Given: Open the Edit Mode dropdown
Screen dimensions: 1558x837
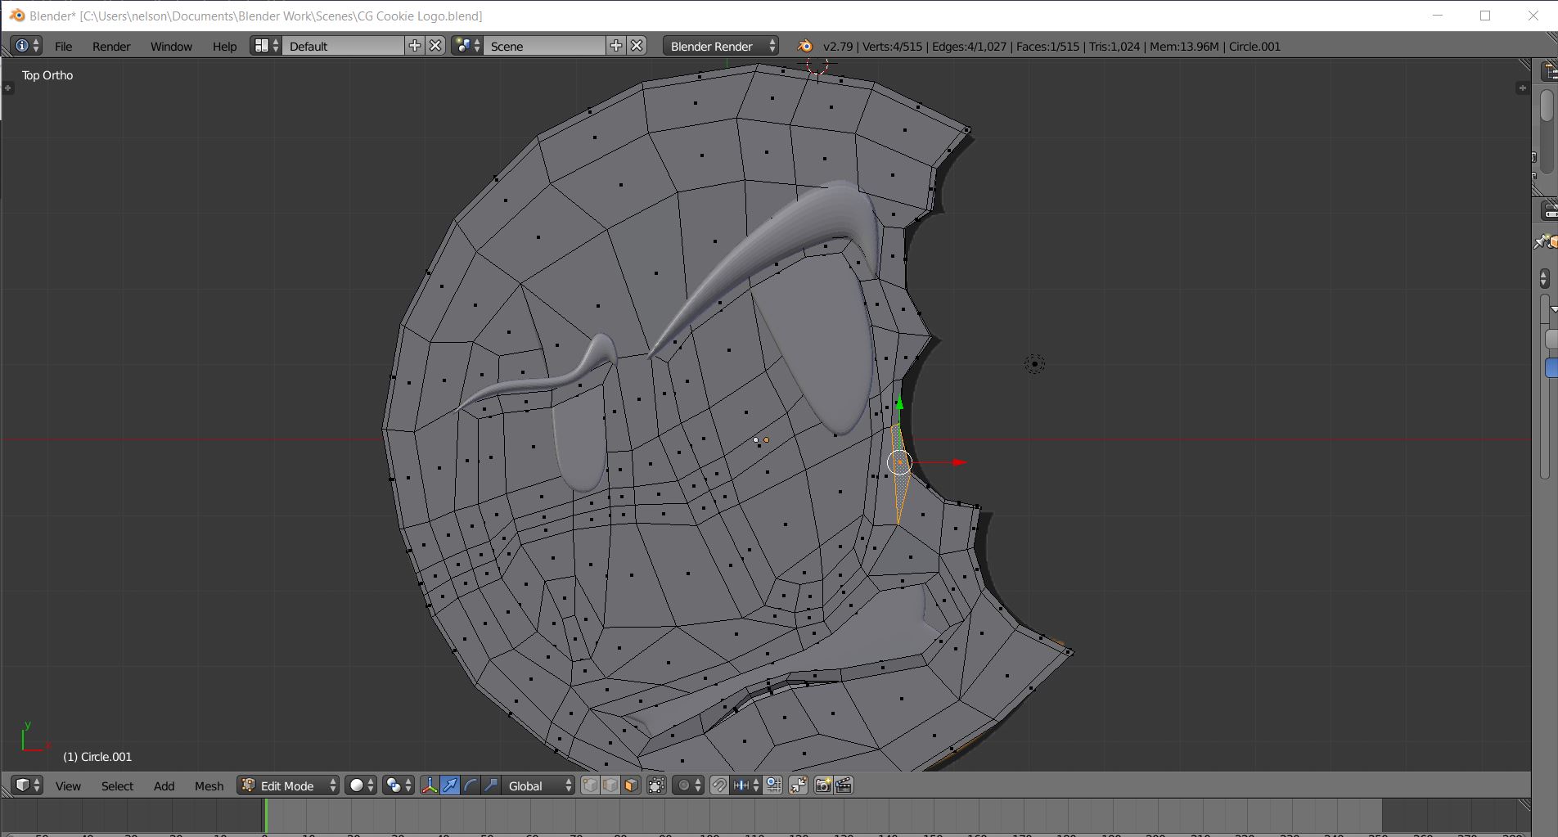Looking at the screenshot, I should [288, 785].
